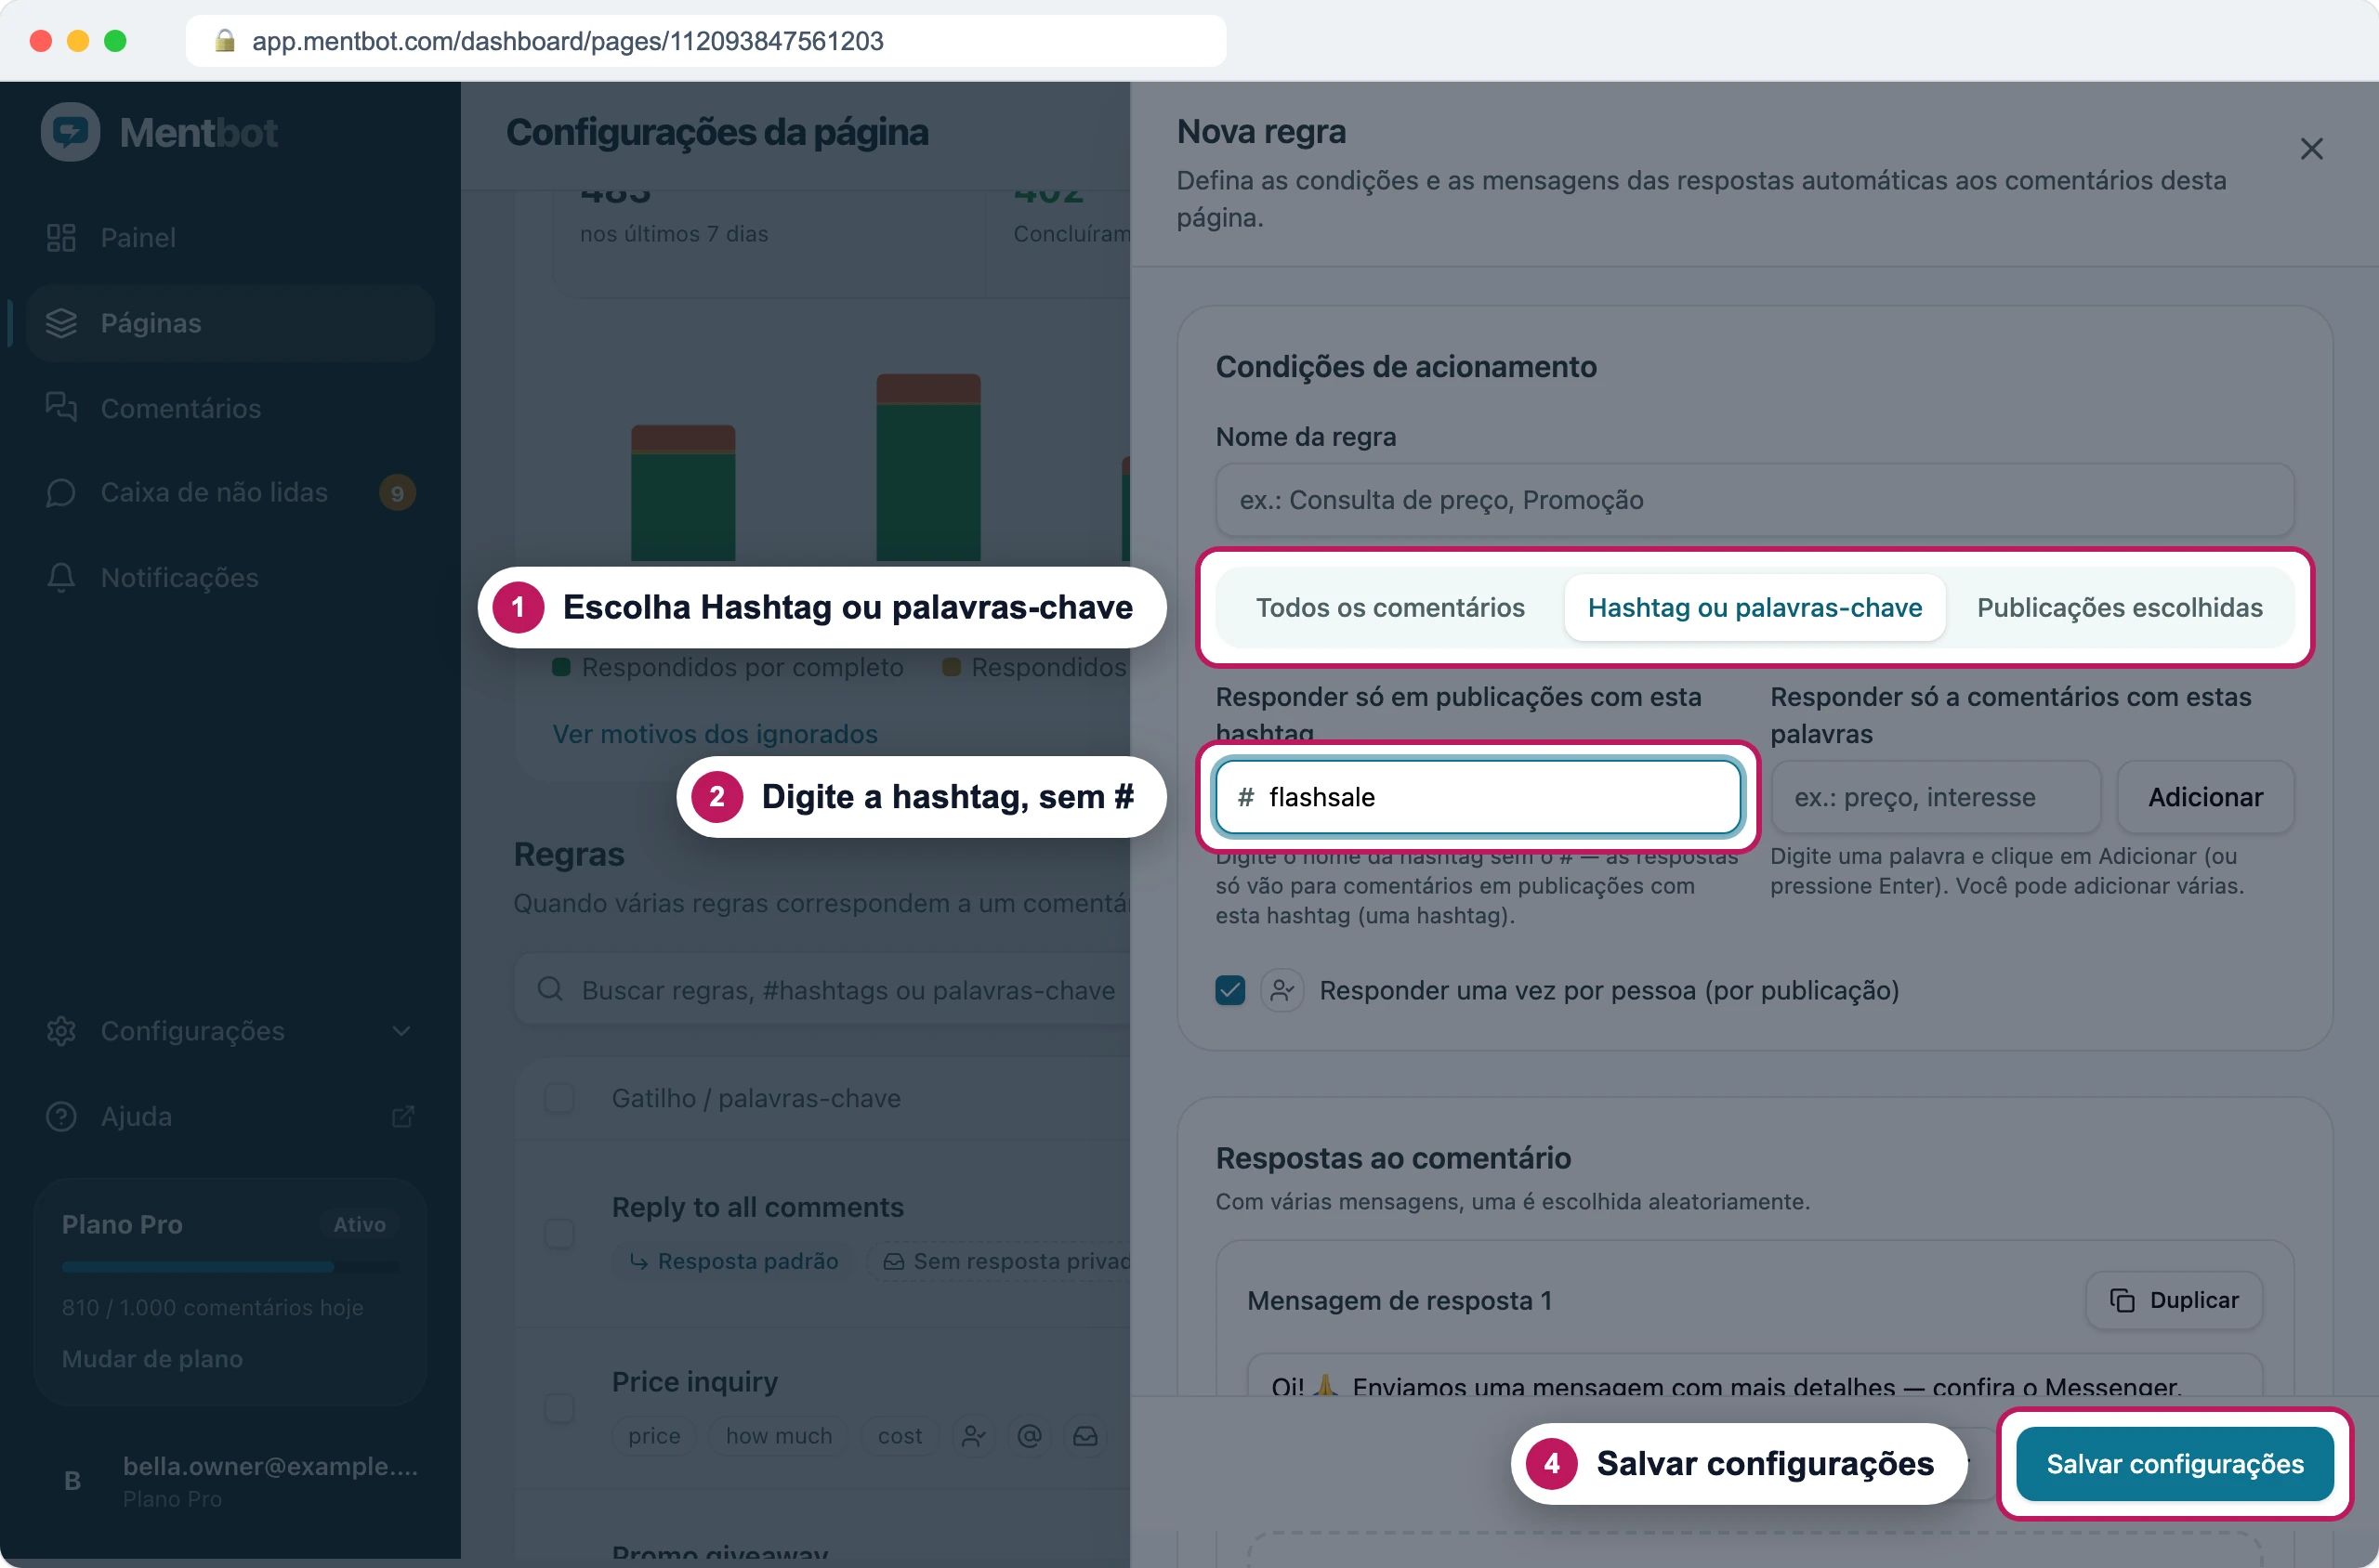Toggle the select-all checkbox in Gatilho header
Image resolution: width=2379 pixels, height=1568 pixels.
tap(559, 1098)
